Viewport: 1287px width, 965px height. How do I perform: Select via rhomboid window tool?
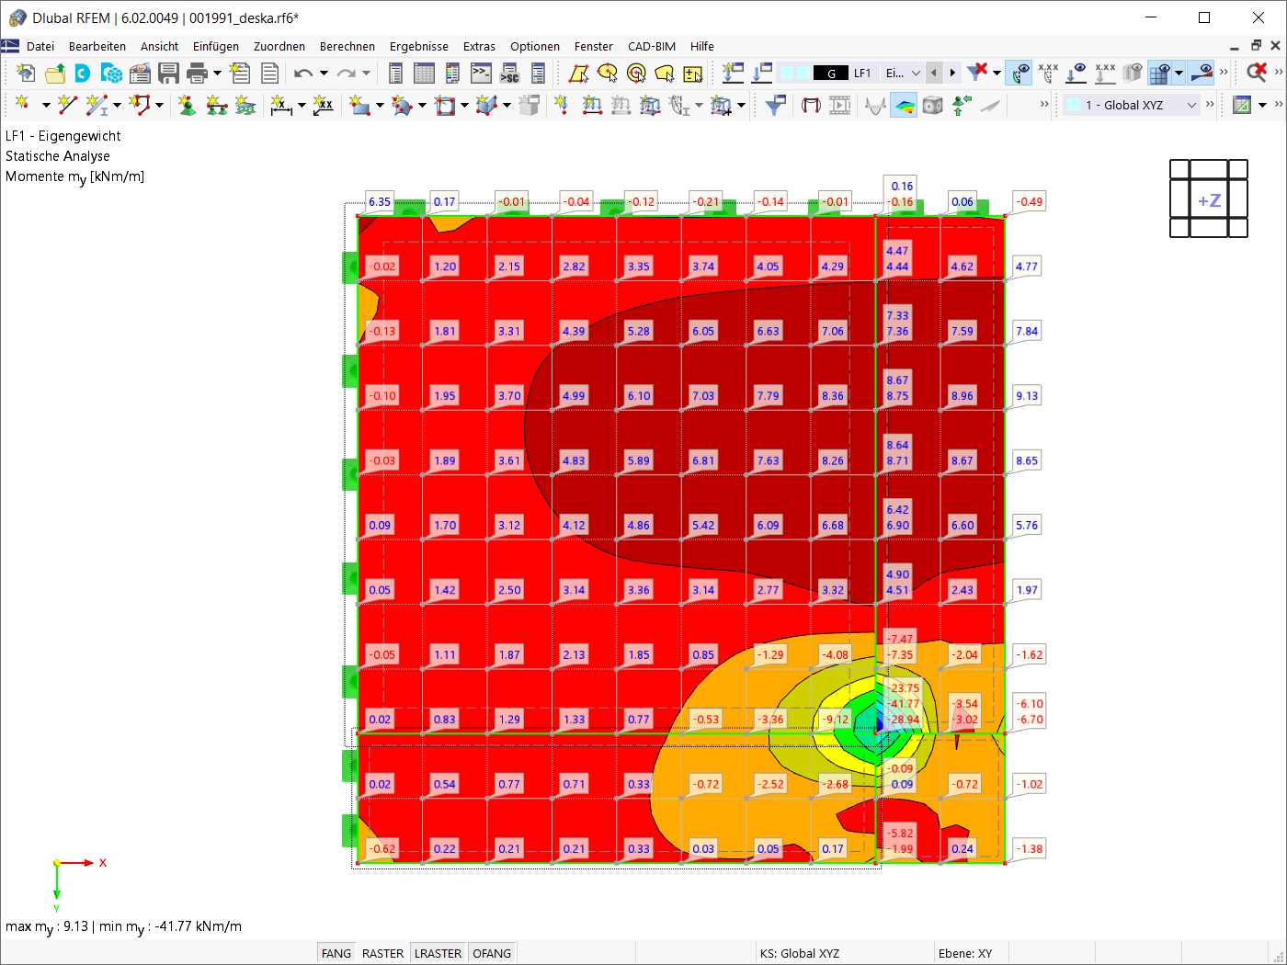pos(578,73)
